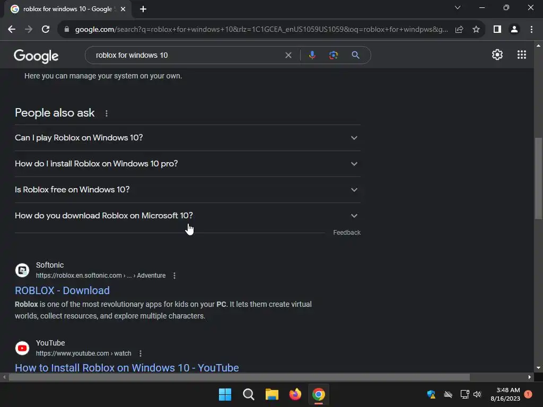
Task: Click scroll down arrow
Action: (538, 368)
